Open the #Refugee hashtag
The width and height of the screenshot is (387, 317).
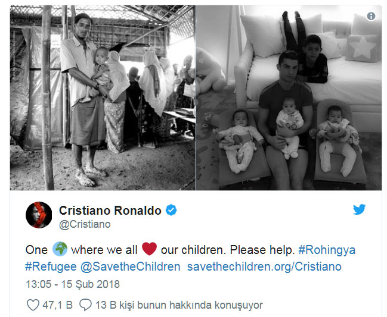point(51,266)
